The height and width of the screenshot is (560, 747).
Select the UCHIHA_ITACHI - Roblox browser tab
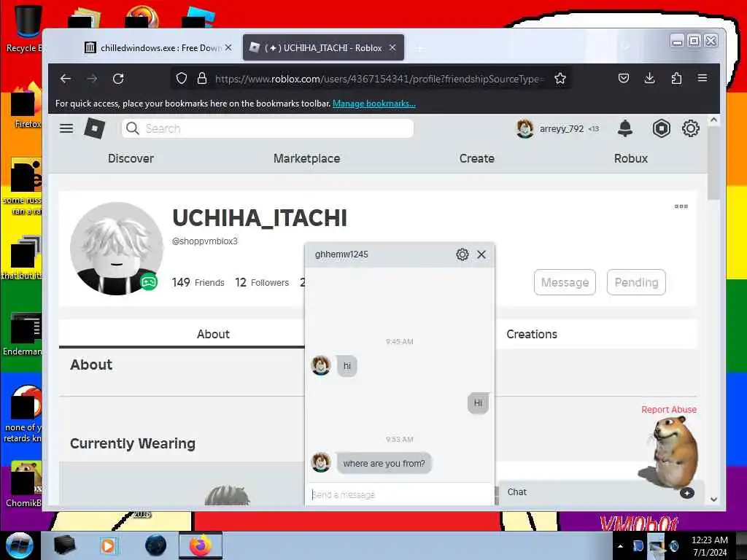click(323, 47)
